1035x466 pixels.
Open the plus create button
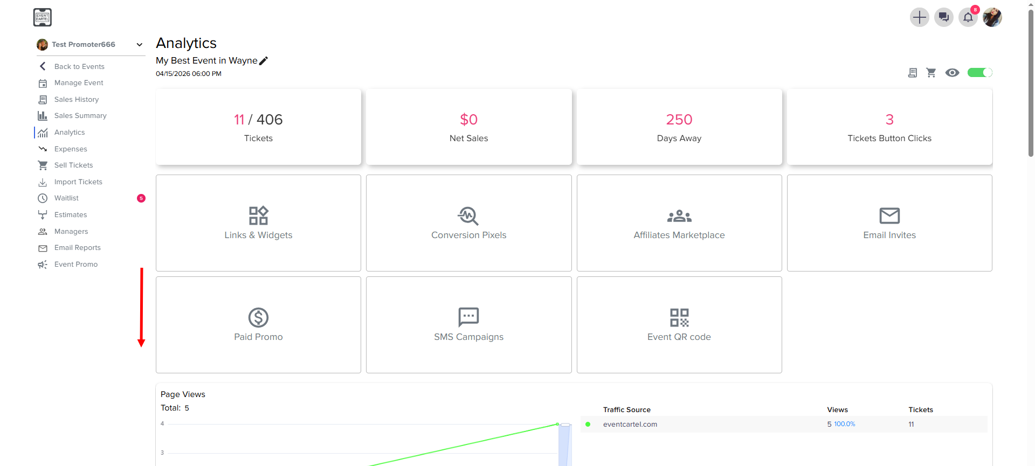(919, 17)
